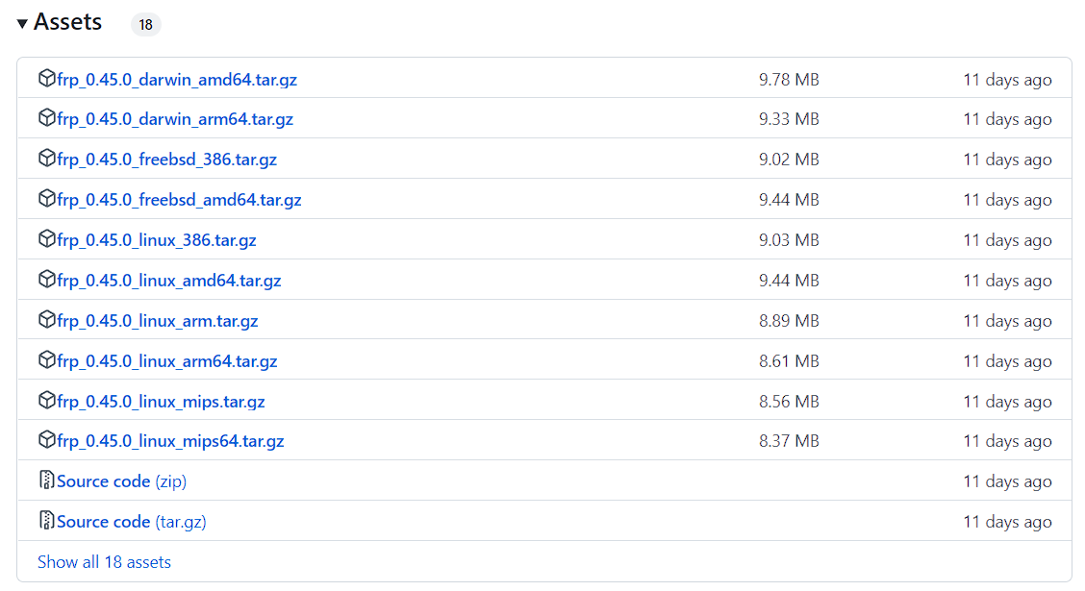Download frp_0.45.0_darwin_arm64.tar.gz

(x=175, y=119)
